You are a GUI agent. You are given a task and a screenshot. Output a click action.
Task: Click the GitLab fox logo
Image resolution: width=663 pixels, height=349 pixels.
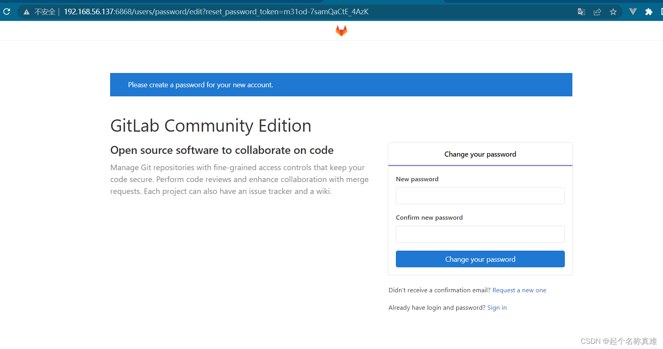pos(341,31)
